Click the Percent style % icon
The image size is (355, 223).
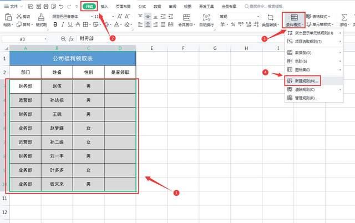click(x=233, y=24)
